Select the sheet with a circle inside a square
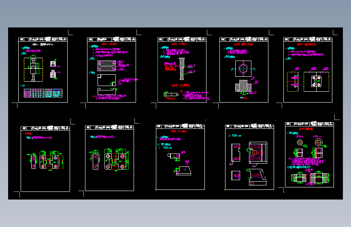The width and height of the screenshot is (351, 227). (244, 70)
